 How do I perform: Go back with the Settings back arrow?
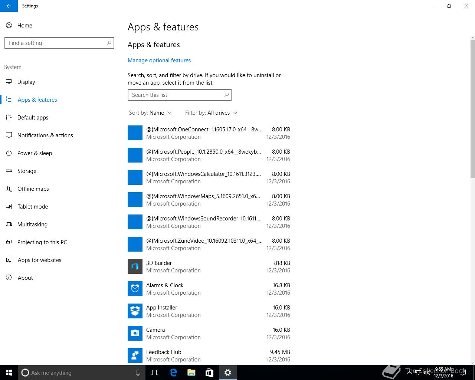click(x=9, y=6)
